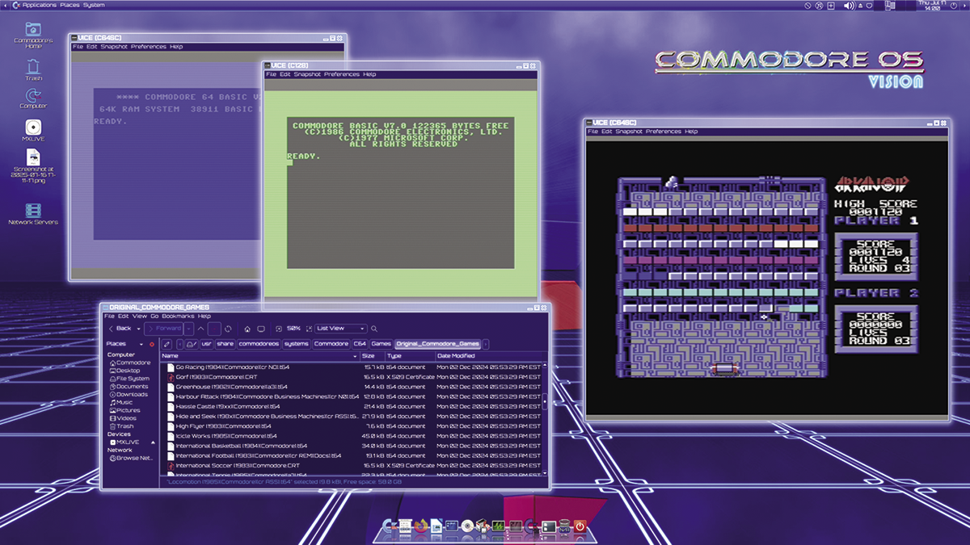The height and width of the screenshot is (545, 970).
Task: Open Preferences menu in Arkanoid VICE window
Action: pos(664,131)
